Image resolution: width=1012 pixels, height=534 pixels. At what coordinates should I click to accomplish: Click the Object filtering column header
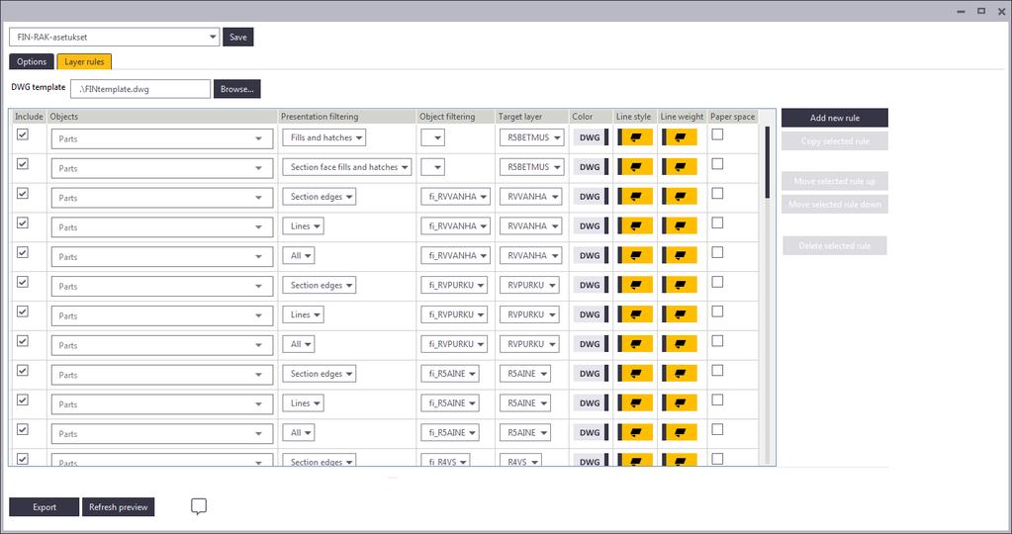pos(456,117)
